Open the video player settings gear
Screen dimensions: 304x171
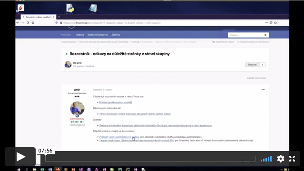pyautogui.click(x=281, y=159)
